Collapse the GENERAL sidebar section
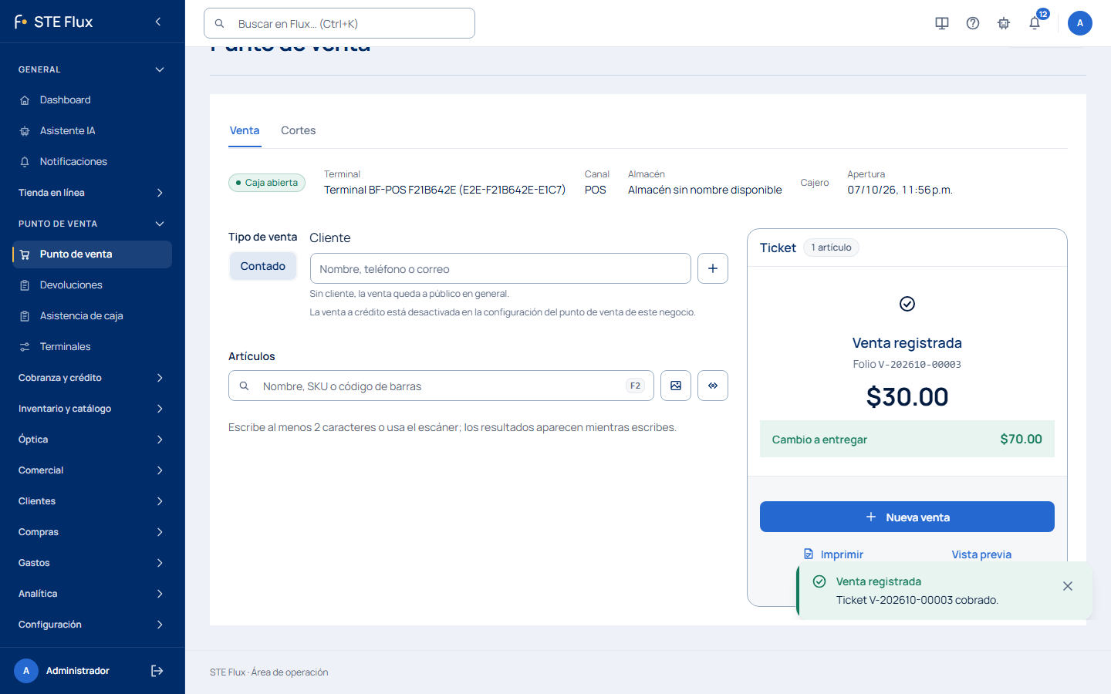Image resolution: width=1111 pixels, height=694 pixels. [93, 69]
